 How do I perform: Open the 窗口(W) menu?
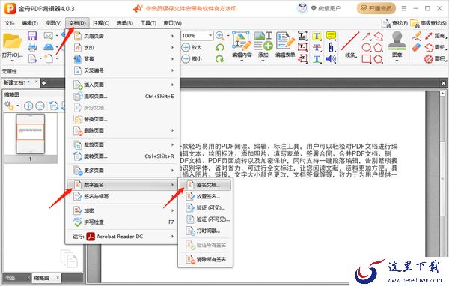[x=172, y=23]
